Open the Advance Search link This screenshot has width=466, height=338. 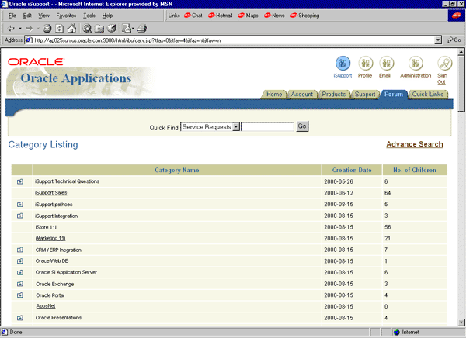click(x=414, y=144)
